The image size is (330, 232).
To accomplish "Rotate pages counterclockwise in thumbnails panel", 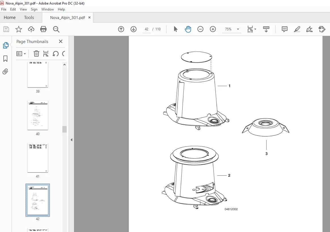I will coord(56,54).
